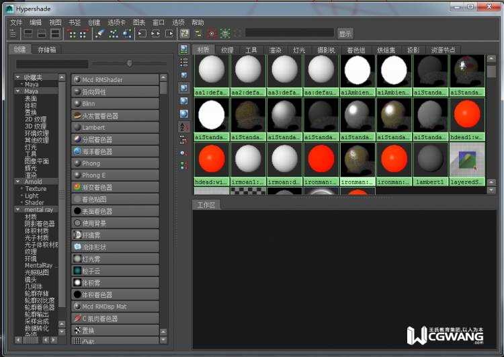This screenshot has height=357, width=504.
Task: Show top and bottom tabs layout icon
Action: click(x=55, y=34)
